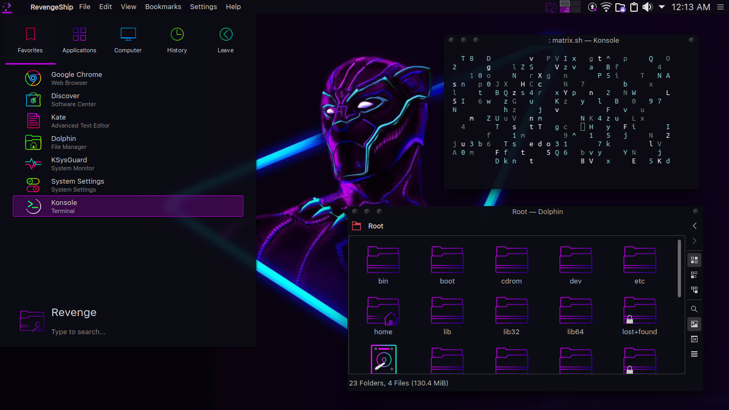Go back in Dolphin
The image size is (729, 410).
point(694,226)
